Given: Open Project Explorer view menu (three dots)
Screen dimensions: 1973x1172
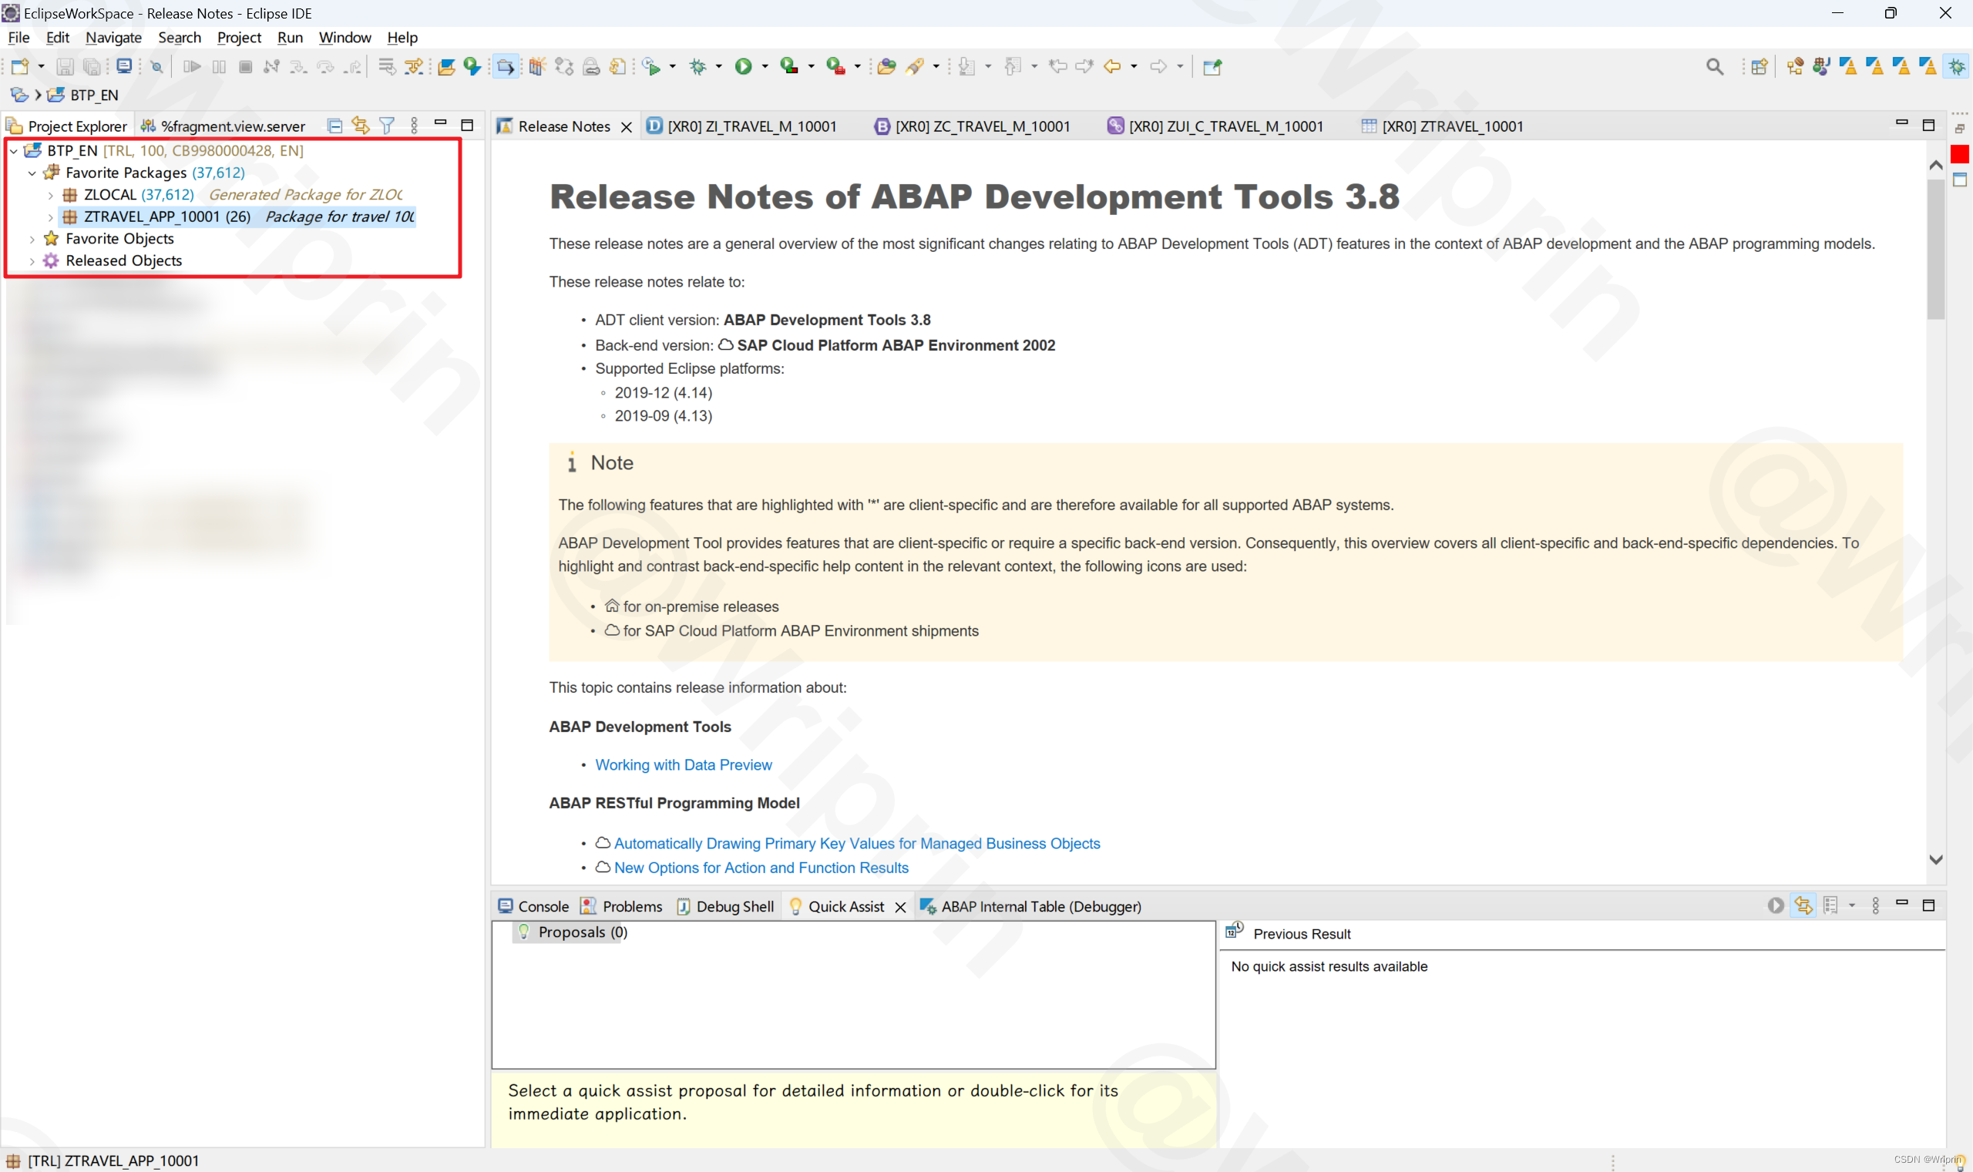Looking at the screenshot, I should [x=415, y=126].
